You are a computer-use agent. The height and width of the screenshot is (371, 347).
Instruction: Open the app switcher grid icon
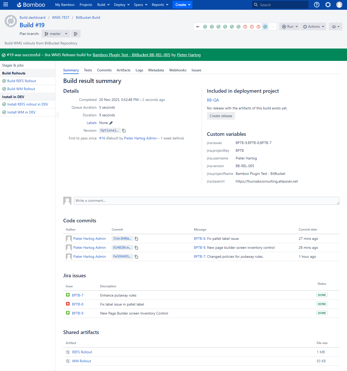pos(6,5)
